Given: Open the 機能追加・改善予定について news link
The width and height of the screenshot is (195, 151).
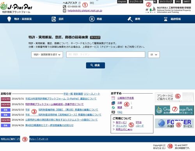Looking at the screenshot, I should coord(55,104).
